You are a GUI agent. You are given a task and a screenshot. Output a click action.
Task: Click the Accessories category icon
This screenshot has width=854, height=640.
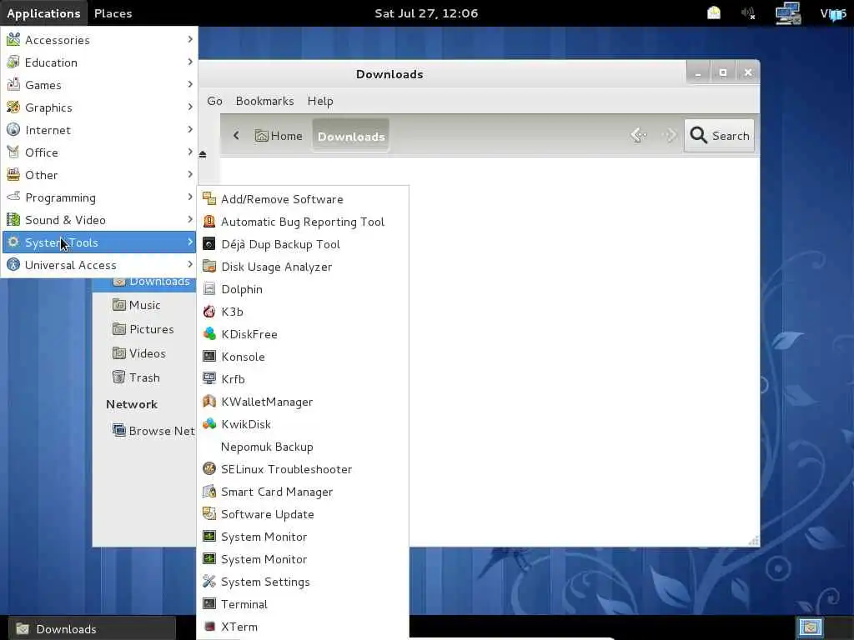pyautogui.click(x=13, y=40)
